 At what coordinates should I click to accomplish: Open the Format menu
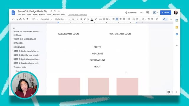pos(42,14)
